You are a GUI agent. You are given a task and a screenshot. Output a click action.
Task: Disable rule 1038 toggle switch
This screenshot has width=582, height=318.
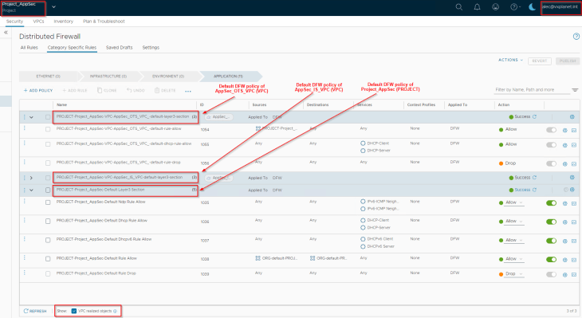tap(551, 259)
